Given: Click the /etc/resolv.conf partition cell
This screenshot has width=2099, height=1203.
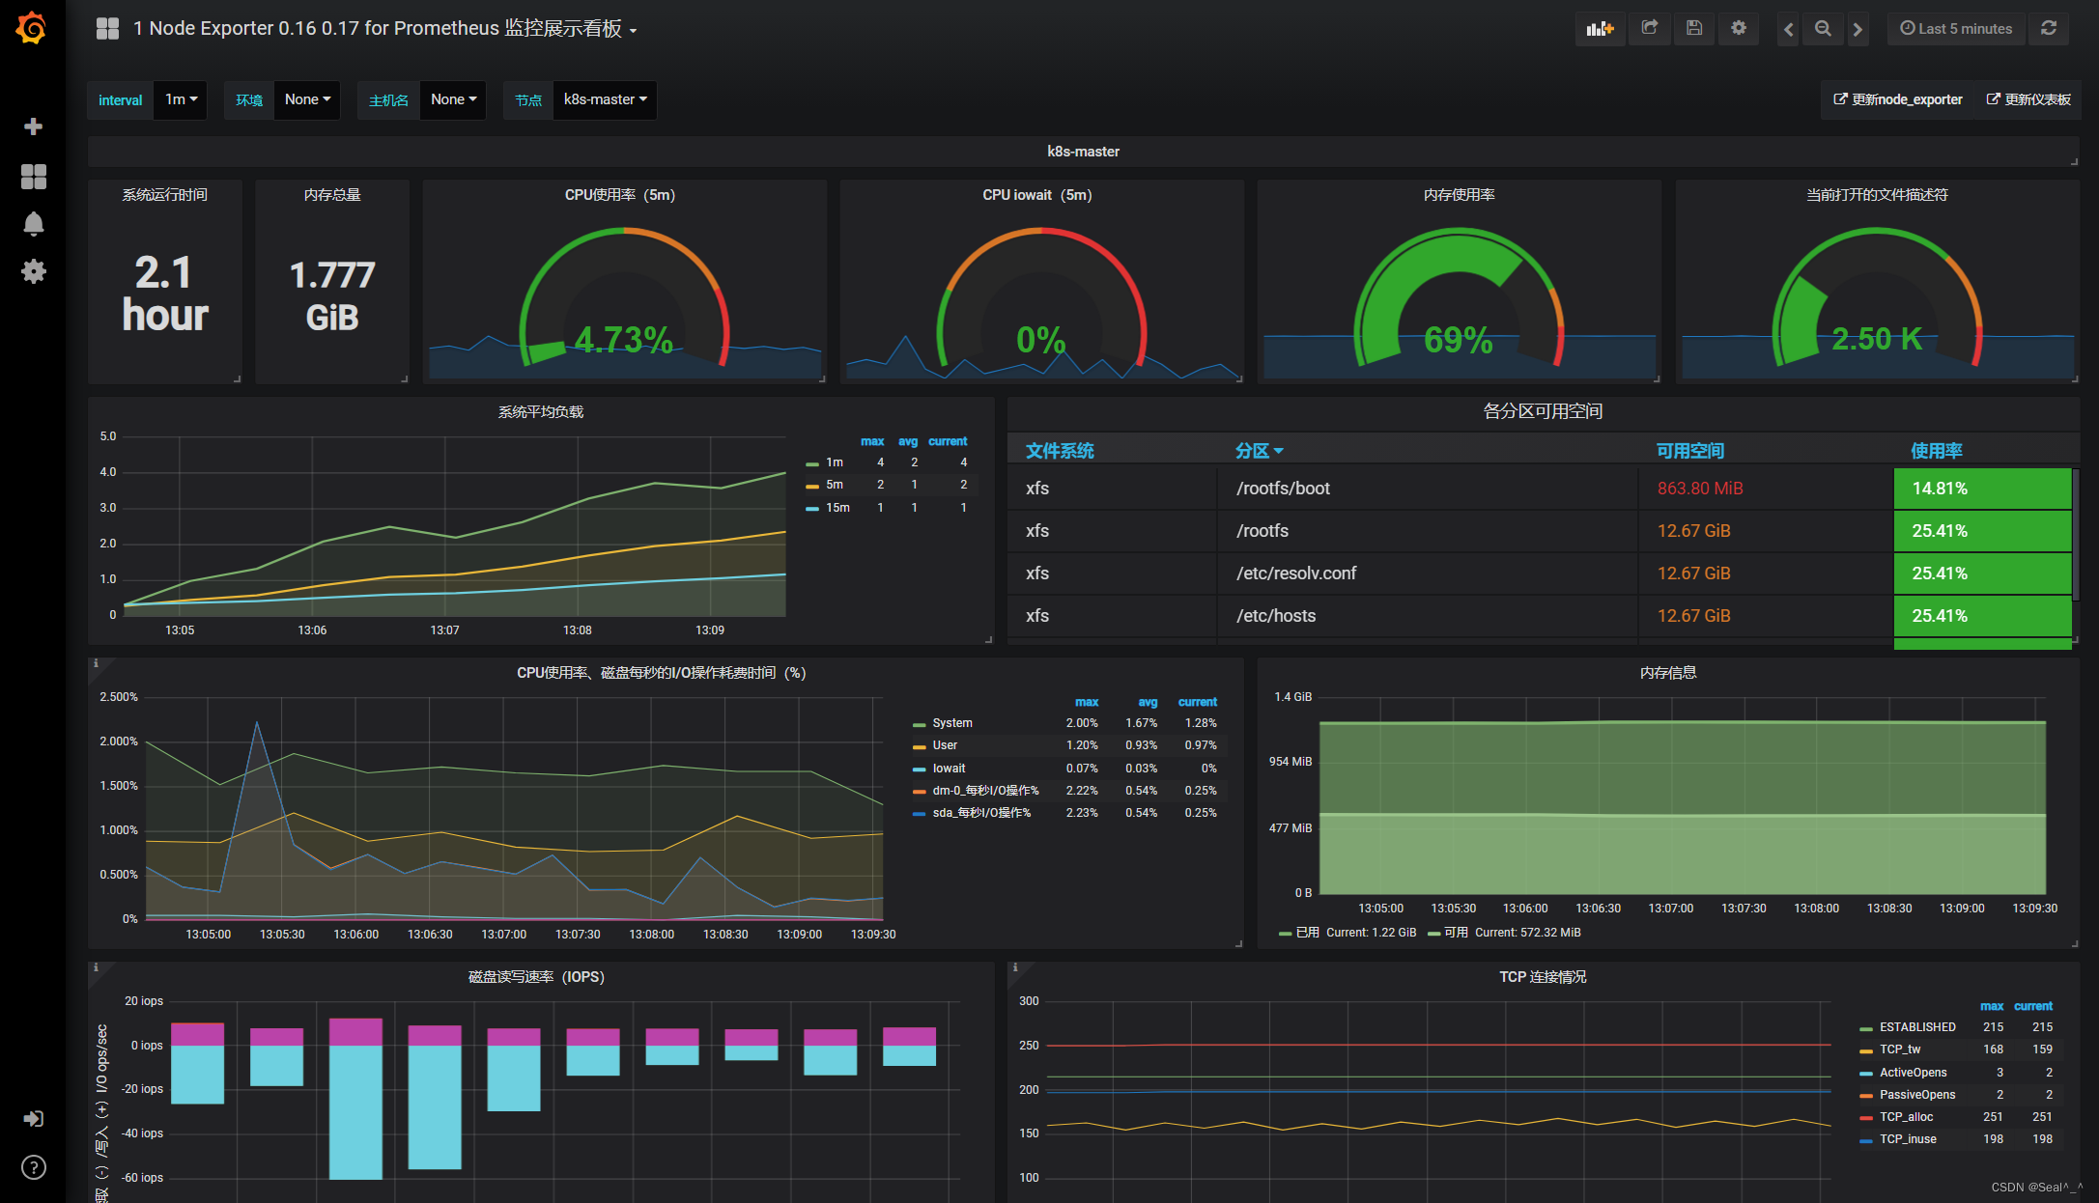Looking at the screenshot, I should (x=1427, y=574).
